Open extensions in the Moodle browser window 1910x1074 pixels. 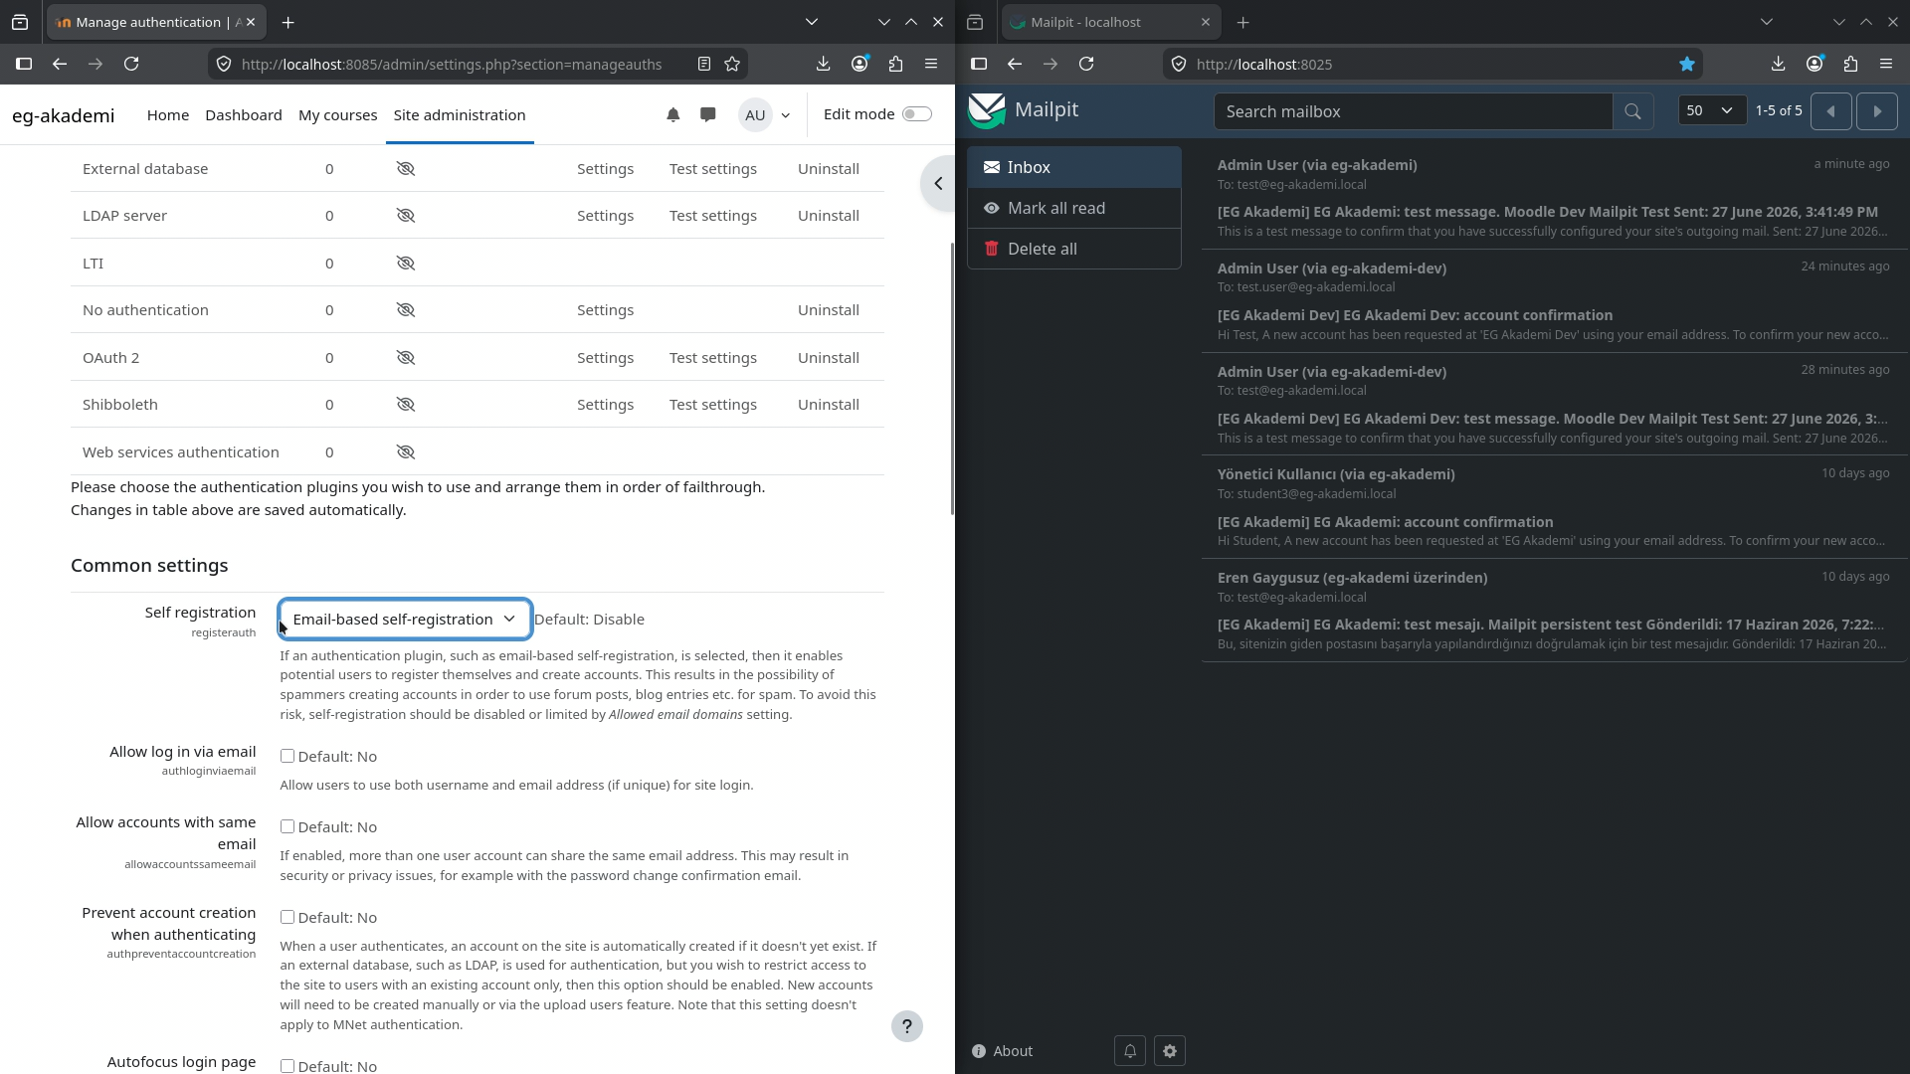(x=895, y=64)
